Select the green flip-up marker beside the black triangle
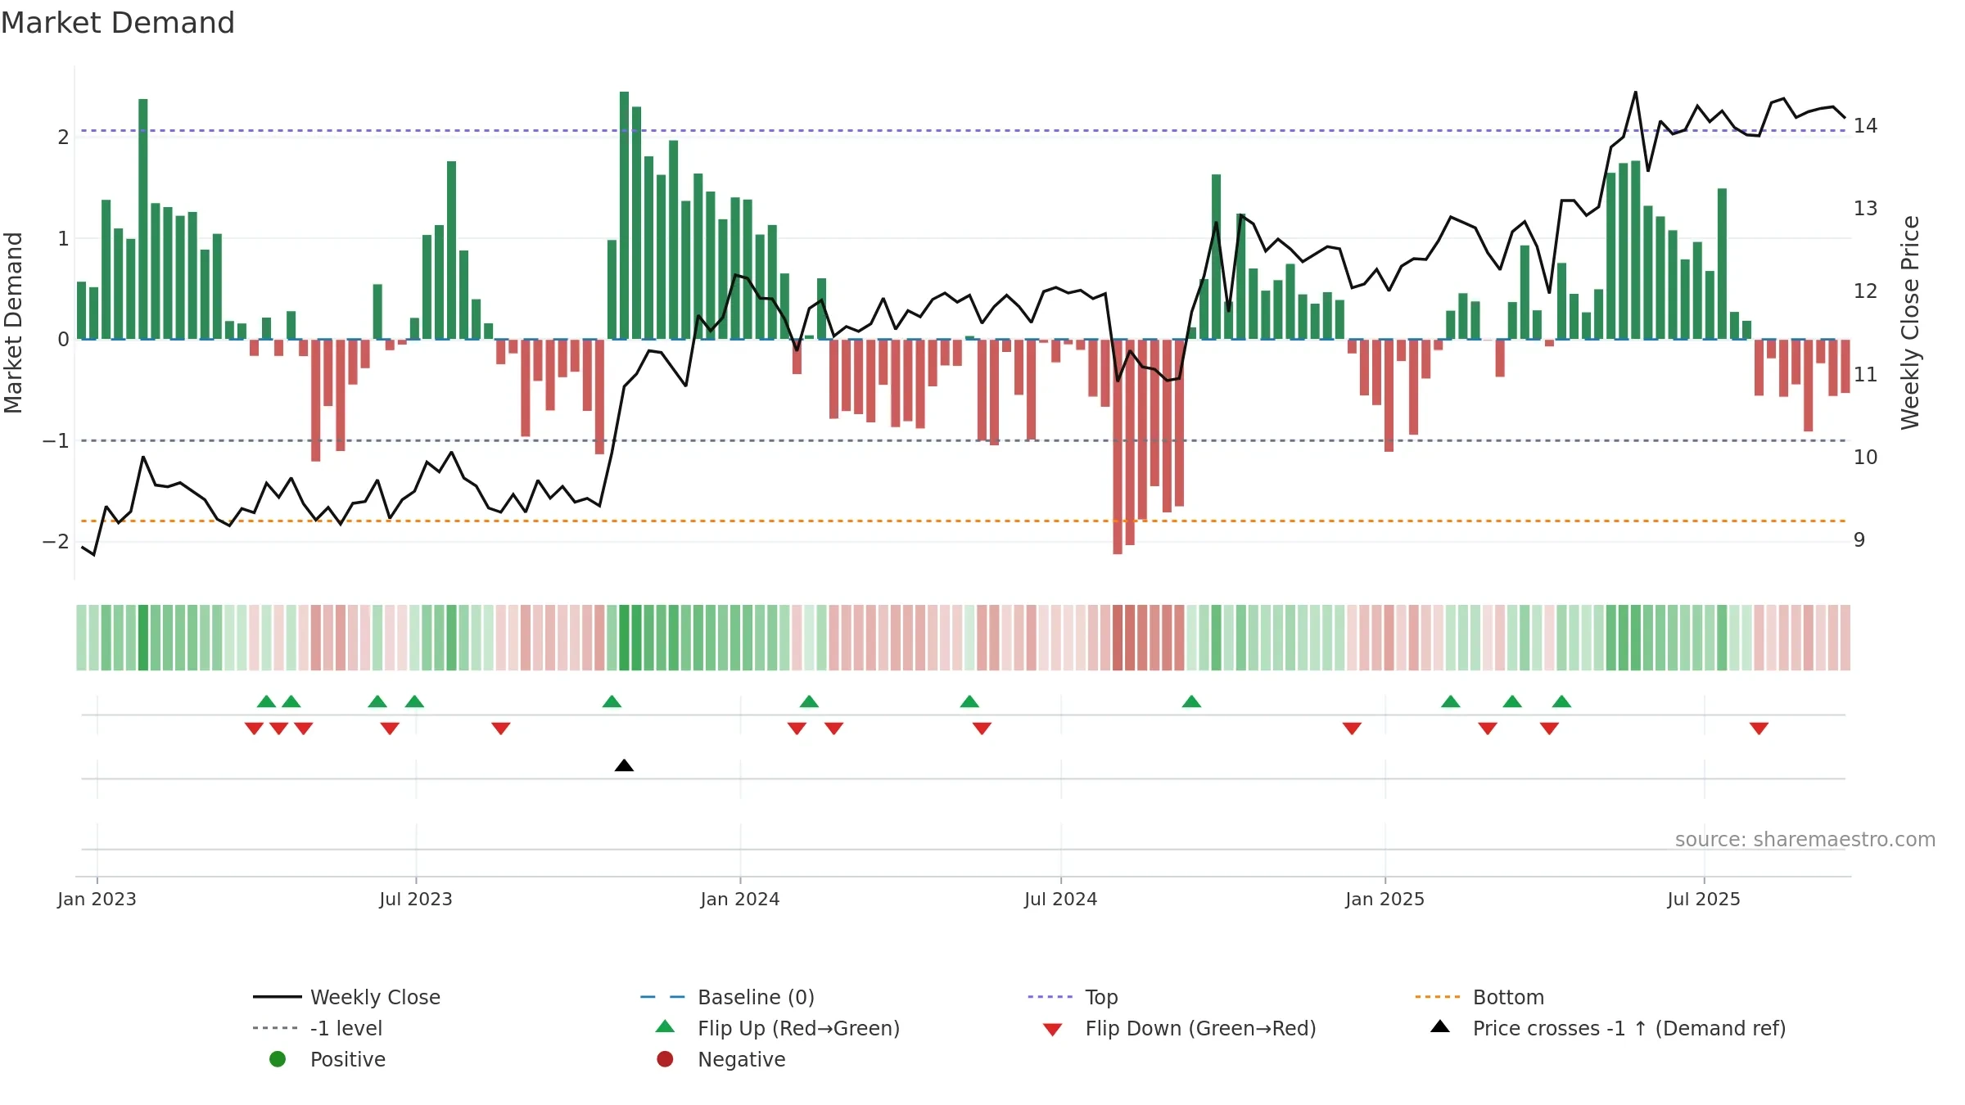The height and width of the screenshot is (1105, 1965). point(612,701)
